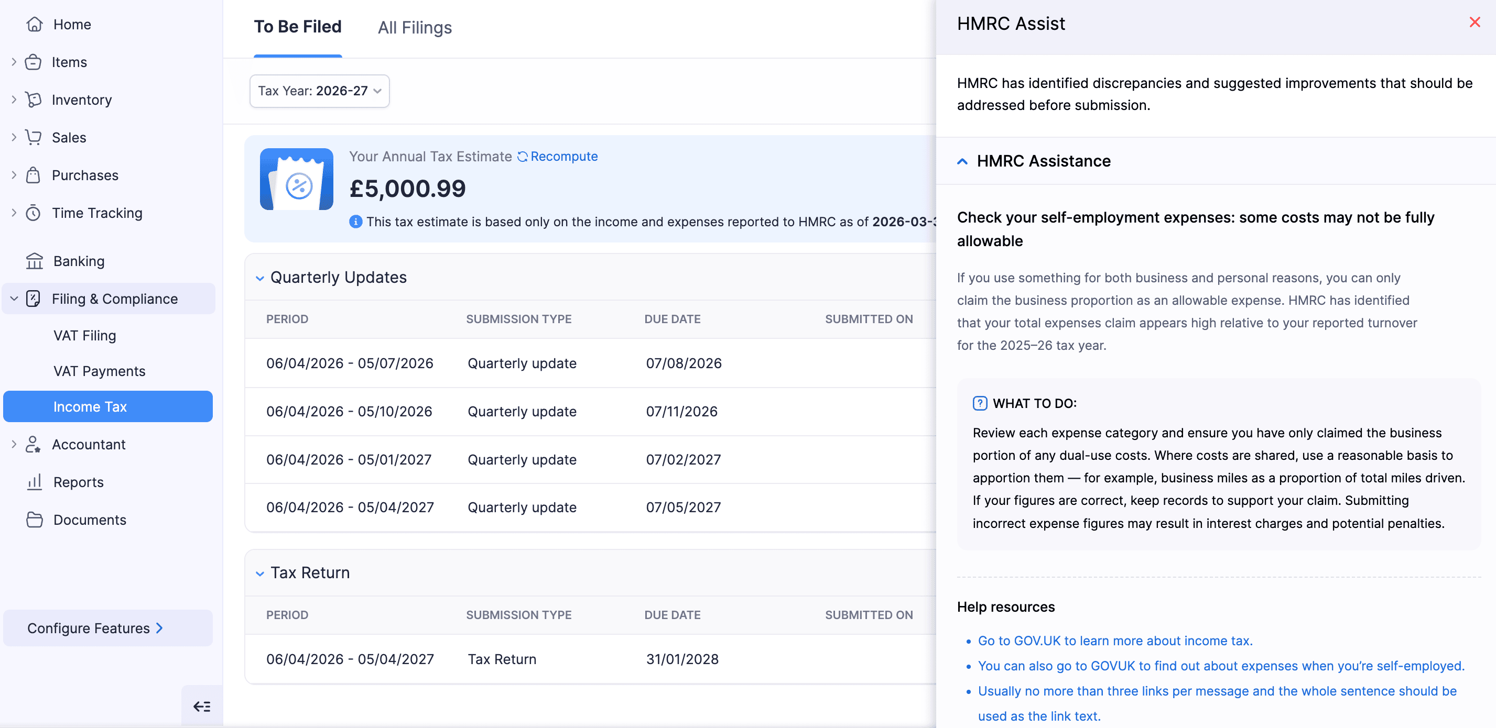This screenshot has height=728, width=1496.
Task: Click the Time Tracking clock icon
Action: (33, 213)
